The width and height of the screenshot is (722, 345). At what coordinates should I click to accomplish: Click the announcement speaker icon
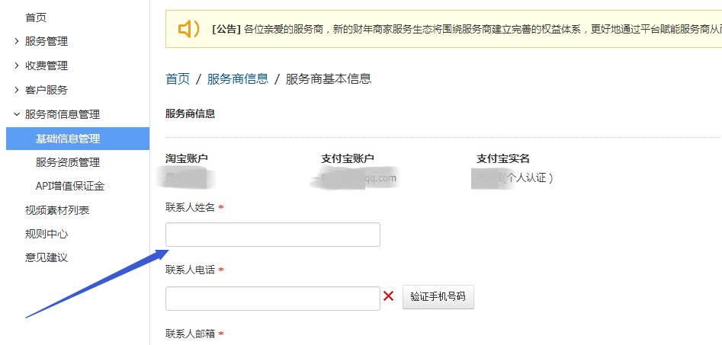click(188, 29)
